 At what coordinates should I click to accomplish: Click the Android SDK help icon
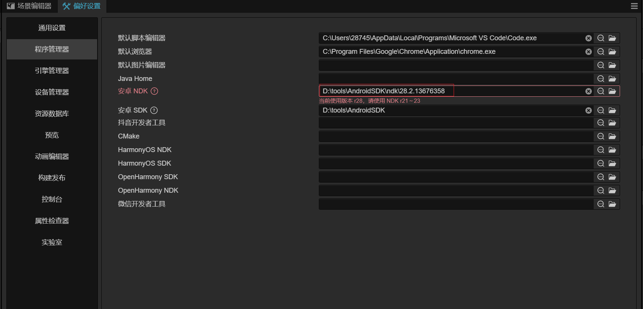tap(154, 110)
